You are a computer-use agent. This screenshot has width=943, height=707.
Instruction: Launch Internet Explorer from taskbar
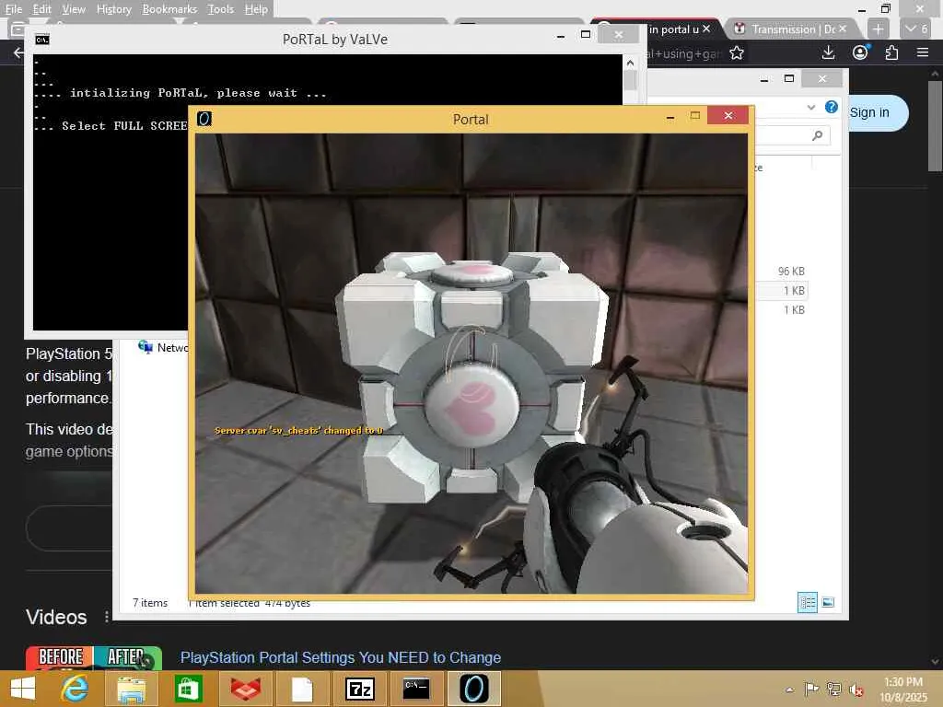tap(76, 689)
